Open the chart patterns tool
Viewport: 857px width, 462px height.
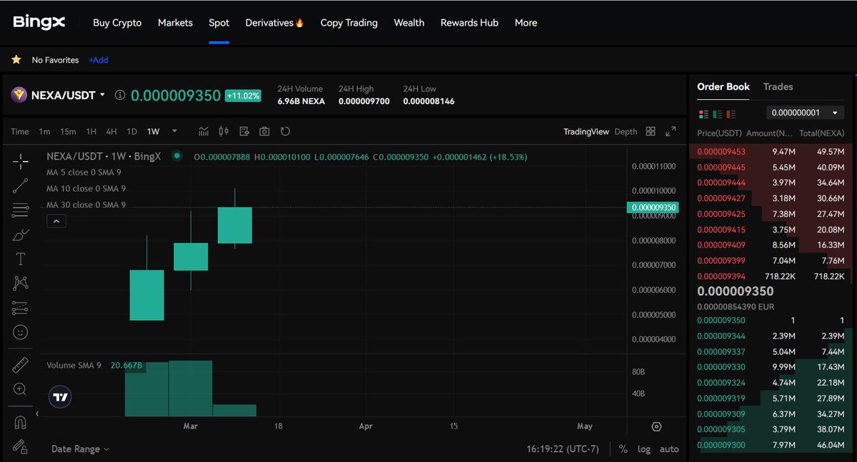click(21, 283)
